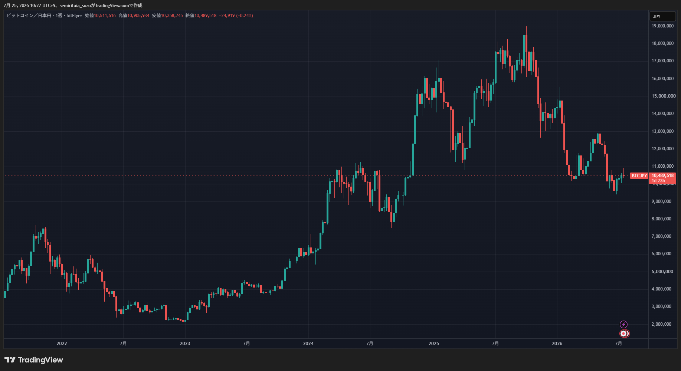Click the 高値 value 10,905,934
The width and height of the screenshot is (681, 371).
tap(138, 16)
